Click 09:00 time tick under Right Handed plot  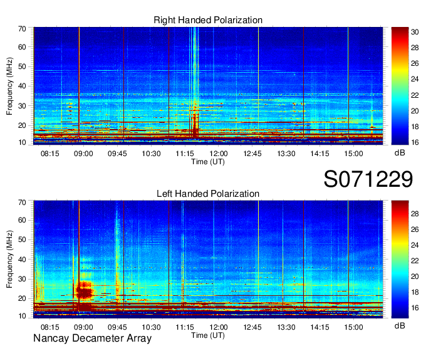click(83, 154)
